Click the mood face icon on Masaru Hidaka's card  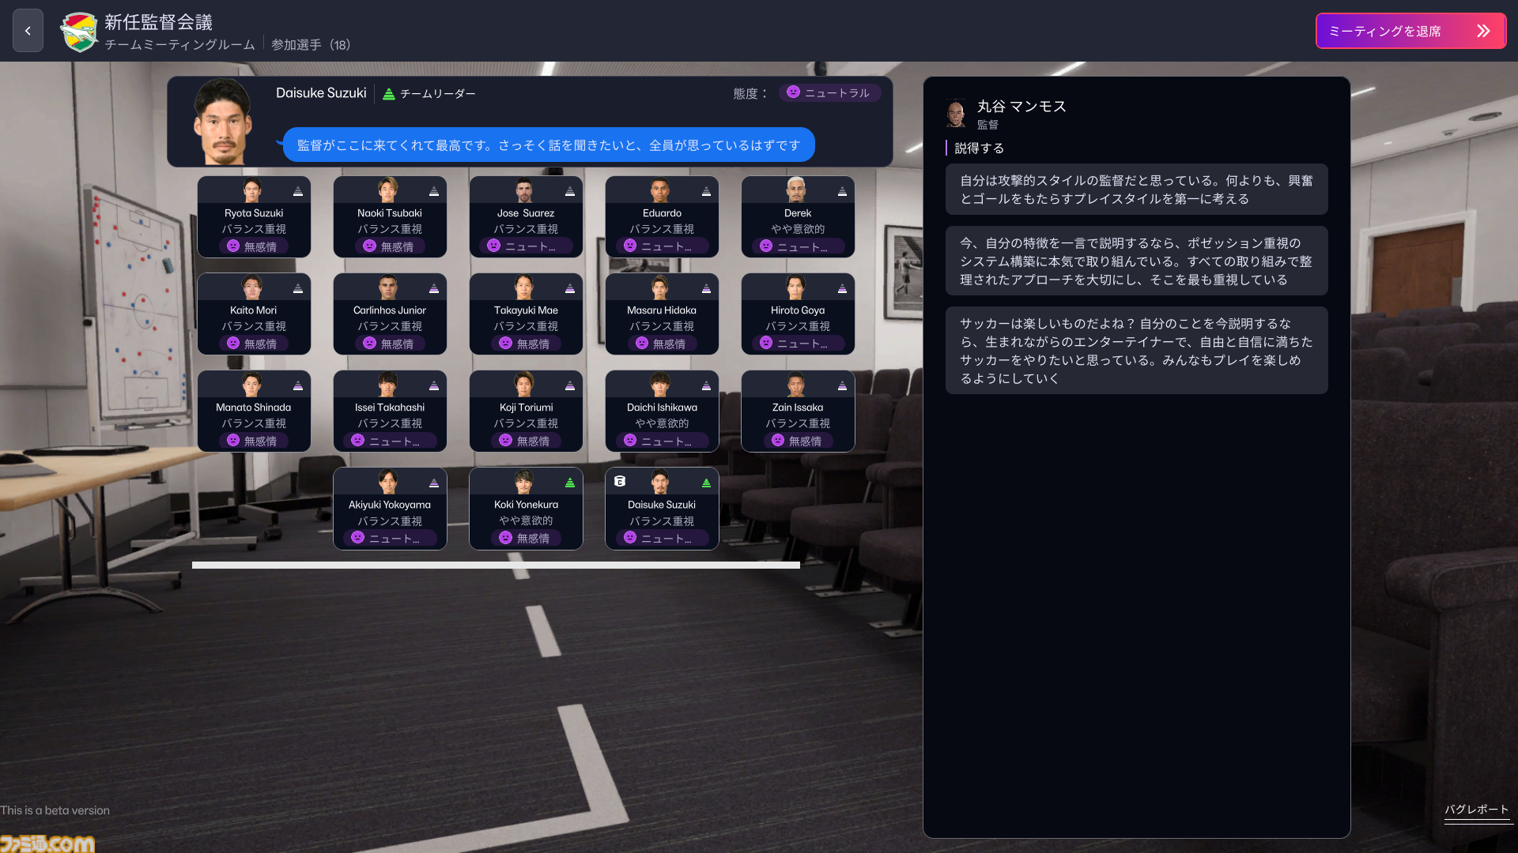pyautogui.click(x=641, y=343)
